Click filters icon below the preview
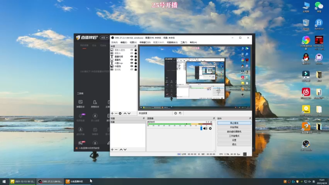 tap(181, 113)
